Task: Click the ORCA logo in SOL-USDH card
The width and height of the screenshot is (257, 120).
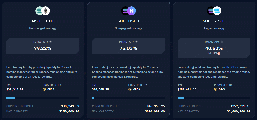Action: click(x=130, y=89)
